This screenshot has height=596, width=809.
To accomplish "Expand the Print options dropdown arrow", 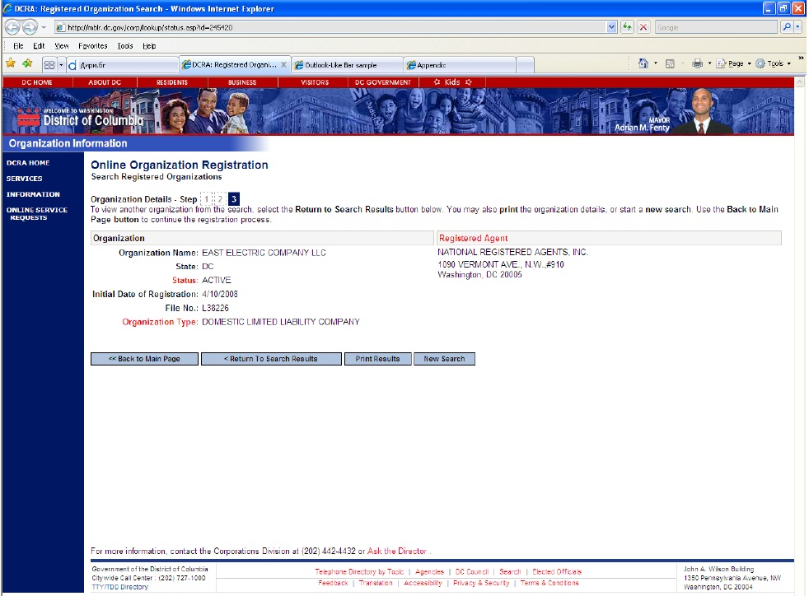I will [x=709, y=63].
